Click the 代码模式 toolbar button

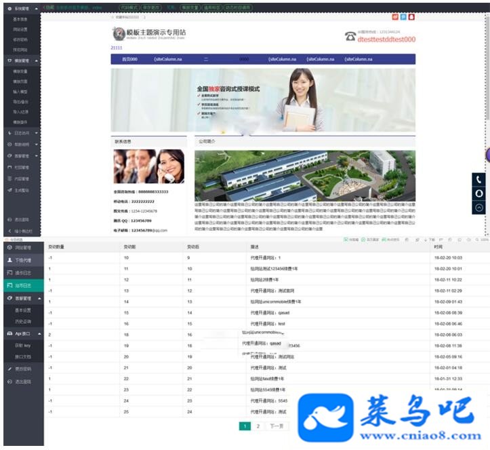coord(129,7)
